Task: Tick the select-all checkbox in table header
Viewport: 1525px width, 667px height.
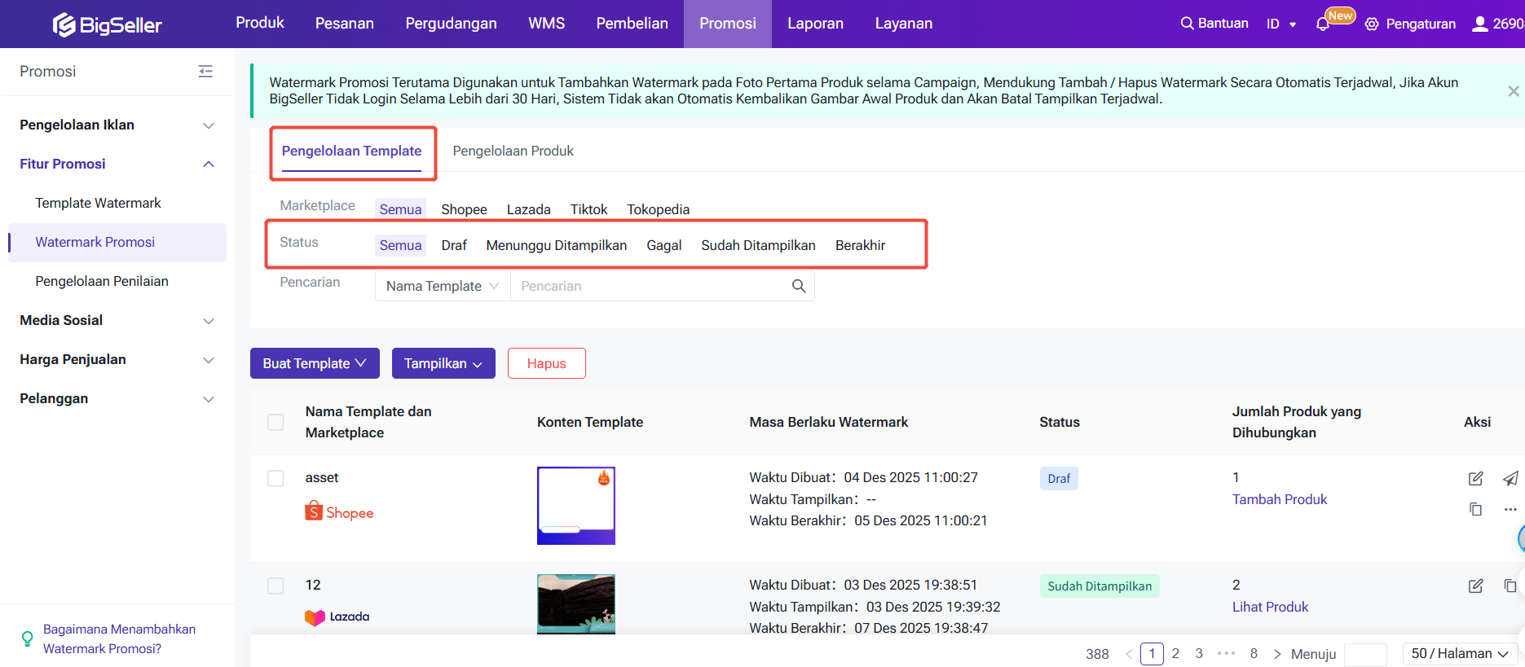Action: (x=275, y=422)
